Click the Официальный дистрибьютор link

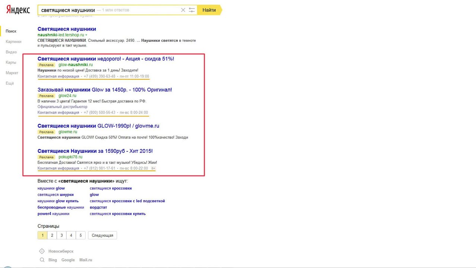pos(62,107)
